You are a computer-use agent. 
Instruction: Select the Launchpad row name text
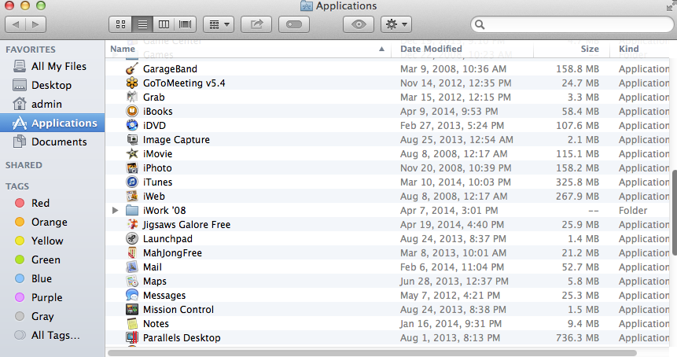click(x=167, y=239)
